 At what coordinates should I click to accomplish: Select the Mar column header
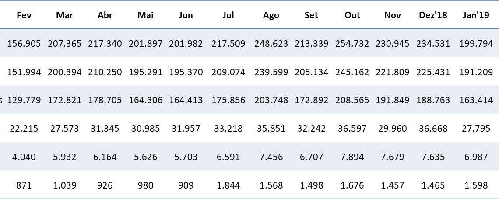pos(64,15)
